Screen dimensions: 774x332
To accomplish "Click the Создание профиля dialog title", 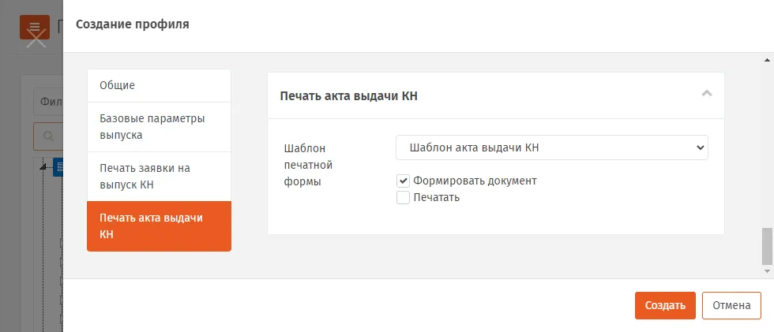I will (133, 24).
